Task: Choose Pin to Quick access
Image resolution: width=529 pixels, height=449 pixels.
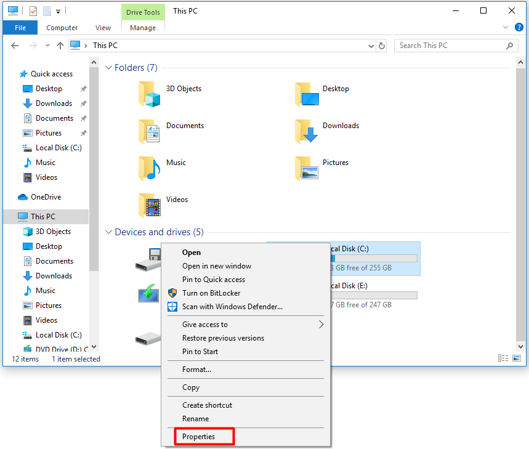Action: point(246,280)
